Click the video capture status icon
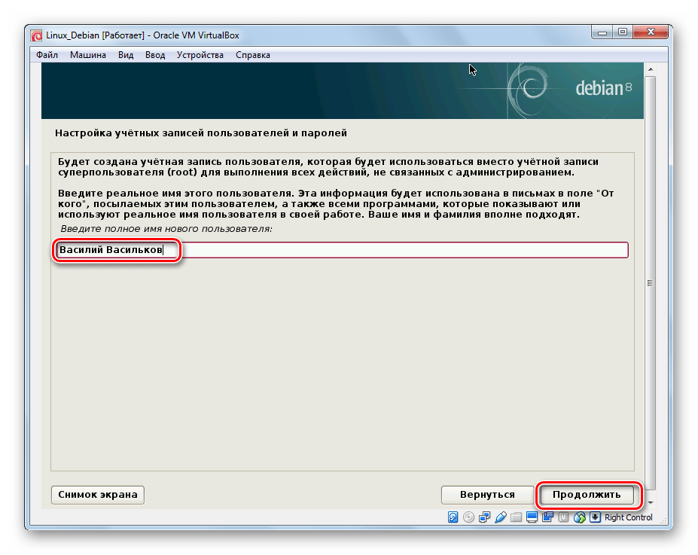This screenshot has height=555, width=698. point(547,517)
